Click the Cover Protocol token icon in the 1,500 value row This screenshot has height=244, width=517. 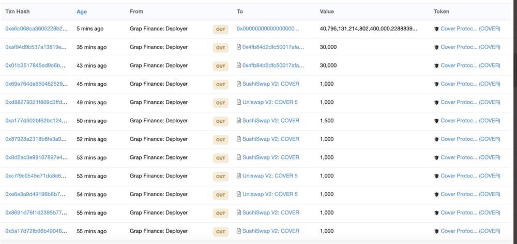coord(436,121)
